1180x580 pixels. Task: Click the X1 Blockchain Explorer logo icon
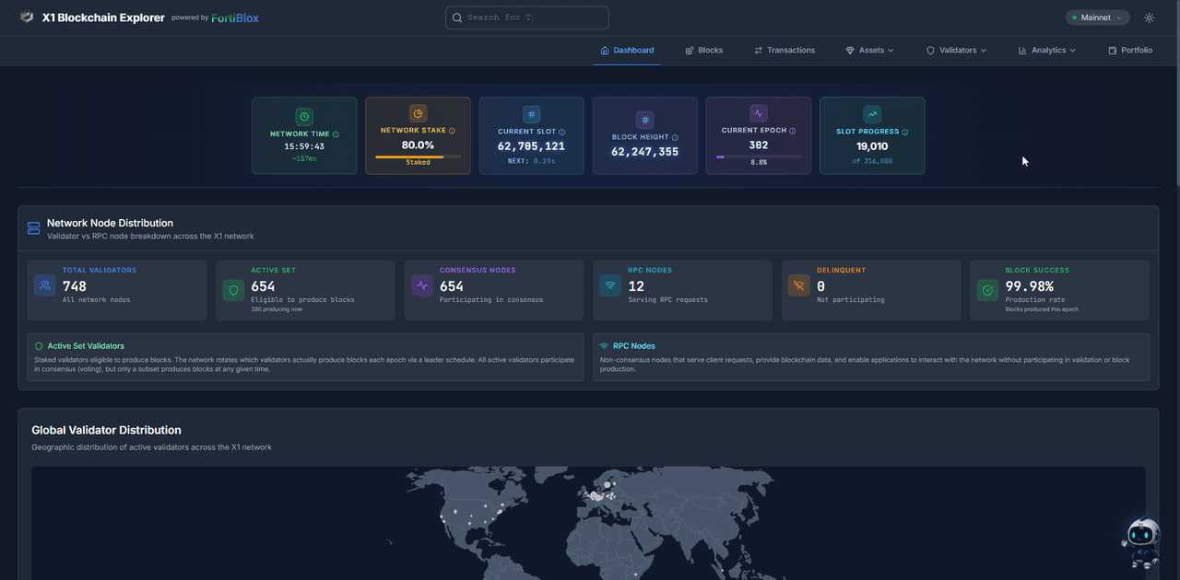point(27,17)
